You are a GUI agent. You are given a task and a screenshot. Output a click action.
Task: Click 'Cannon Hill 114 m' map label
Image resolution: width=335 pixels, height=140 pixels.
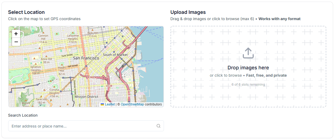tap(43, 39)
